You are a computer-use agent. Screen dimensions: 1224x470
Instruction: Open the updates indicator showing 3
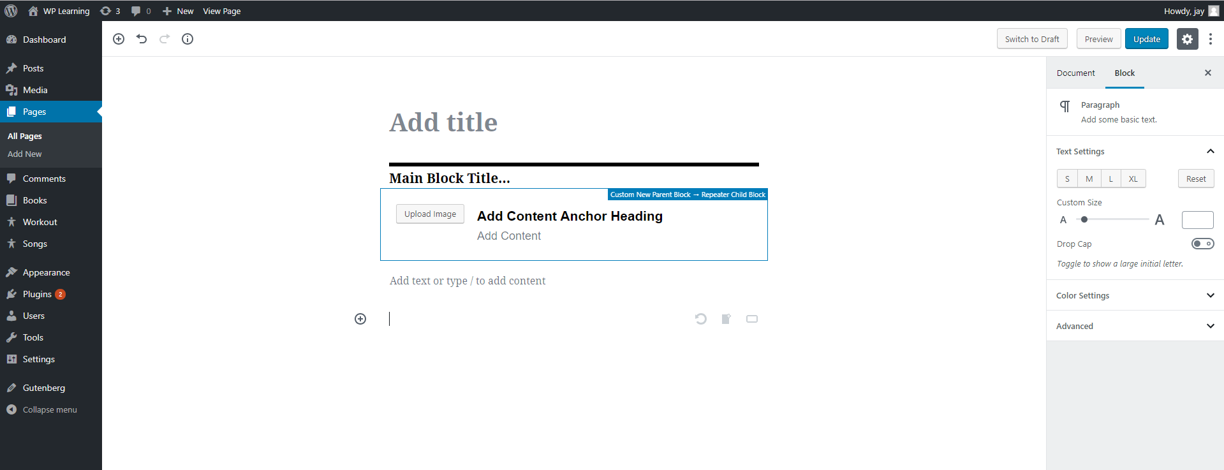pos(110,11)
